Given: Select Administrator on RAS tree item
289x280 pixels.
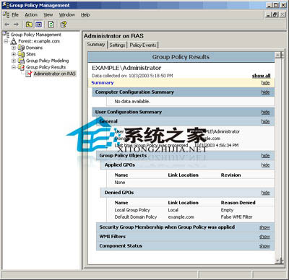Looking at the screenshot, I should (55, 74).
